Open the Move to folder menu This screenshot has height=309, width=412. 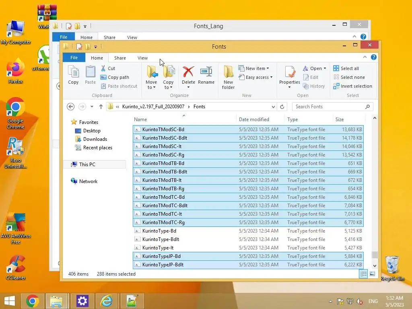click(151, 77)
